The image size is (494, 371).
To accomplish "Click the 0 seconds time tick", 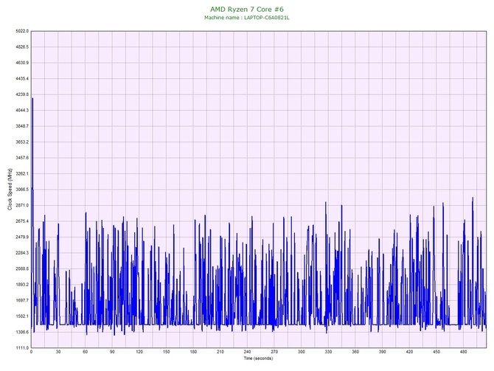I will tap(31, 352).
